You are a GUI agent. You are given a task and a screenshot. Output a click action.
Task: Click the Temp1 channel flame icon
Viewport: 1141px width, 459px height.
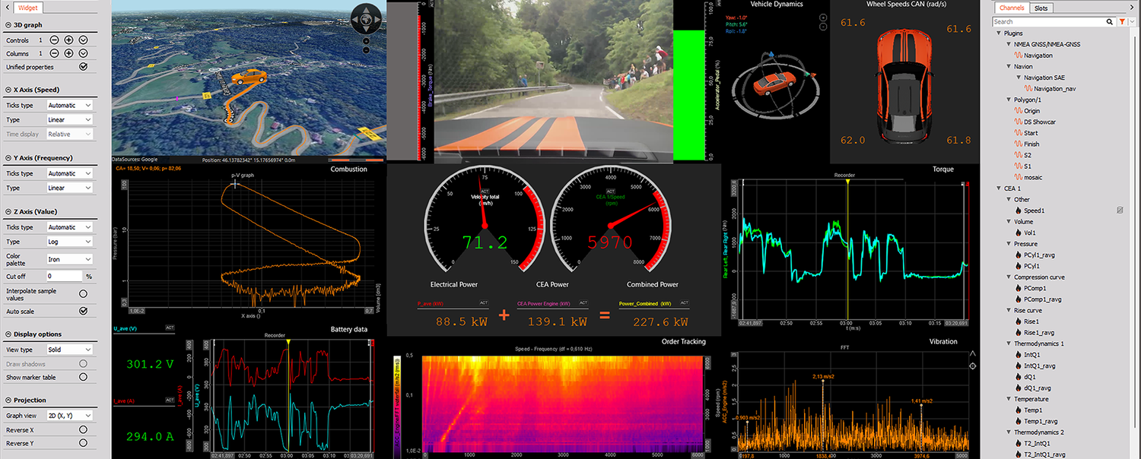coord(1018,410)
